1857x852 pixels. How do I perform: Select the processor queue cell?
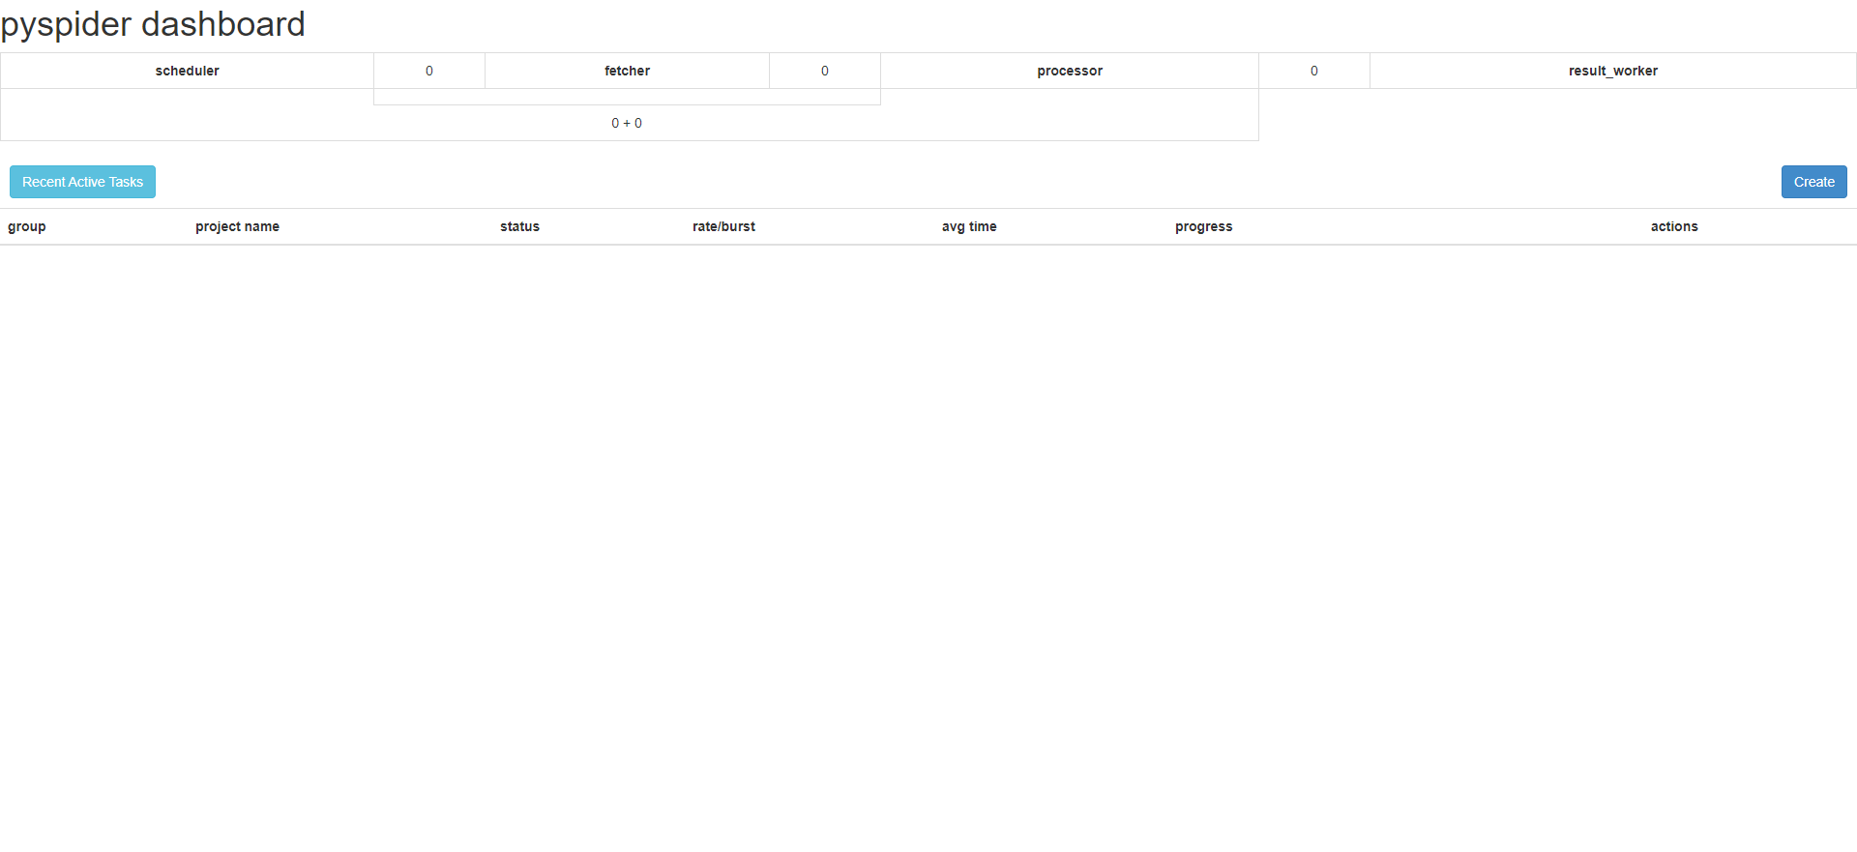1070,71
